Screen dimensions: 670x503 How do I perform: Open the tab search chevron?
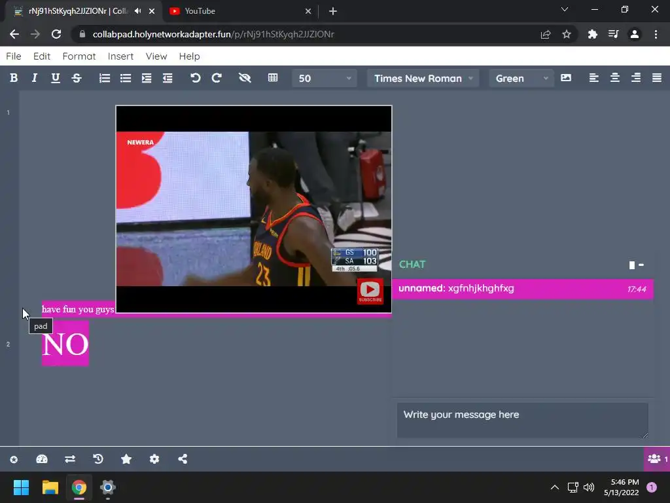565,9
